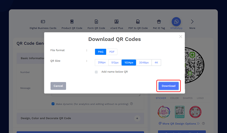Viewport: 227px width, 133px height.
Task: Choose PDF file format
Action: [x=112, y=52]
